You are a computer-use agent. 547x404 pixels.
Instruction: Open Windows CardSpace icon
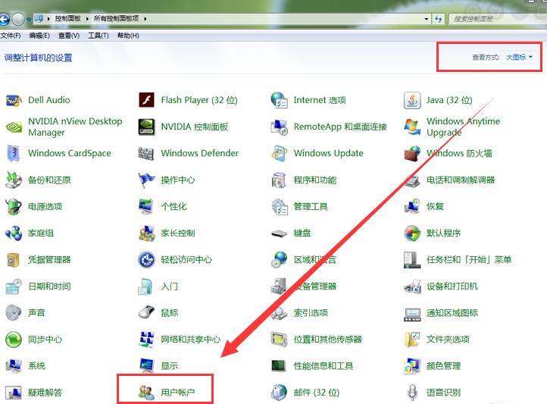click(x=14, y=154)
